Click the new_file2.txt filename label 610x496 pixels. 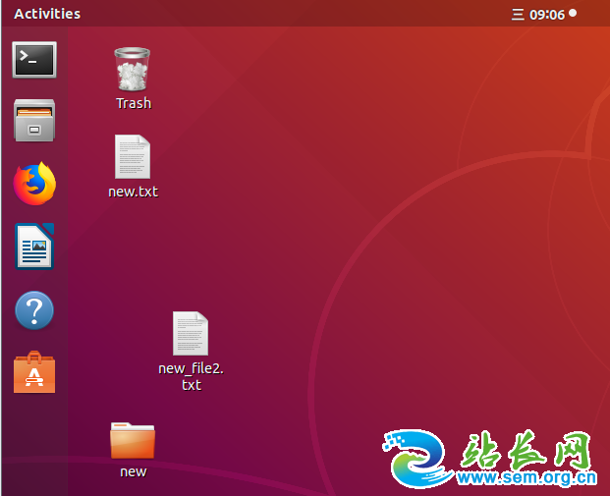pos(191,376)
